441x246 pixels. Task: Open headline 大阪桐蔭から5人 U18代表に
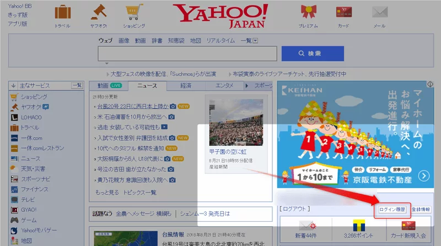point(130,158)
